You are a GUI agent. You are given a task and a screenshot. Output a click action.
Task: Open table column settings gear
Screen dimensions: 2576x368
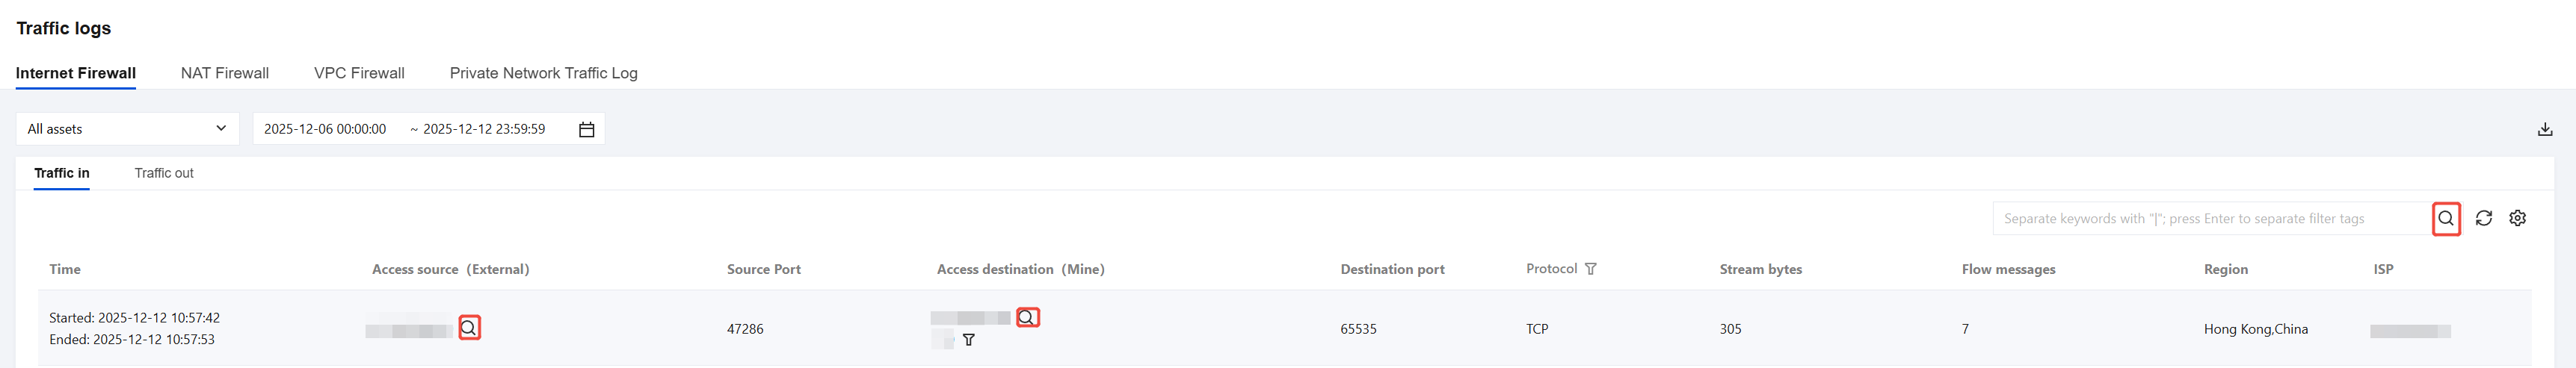(x=2517, y=219)
